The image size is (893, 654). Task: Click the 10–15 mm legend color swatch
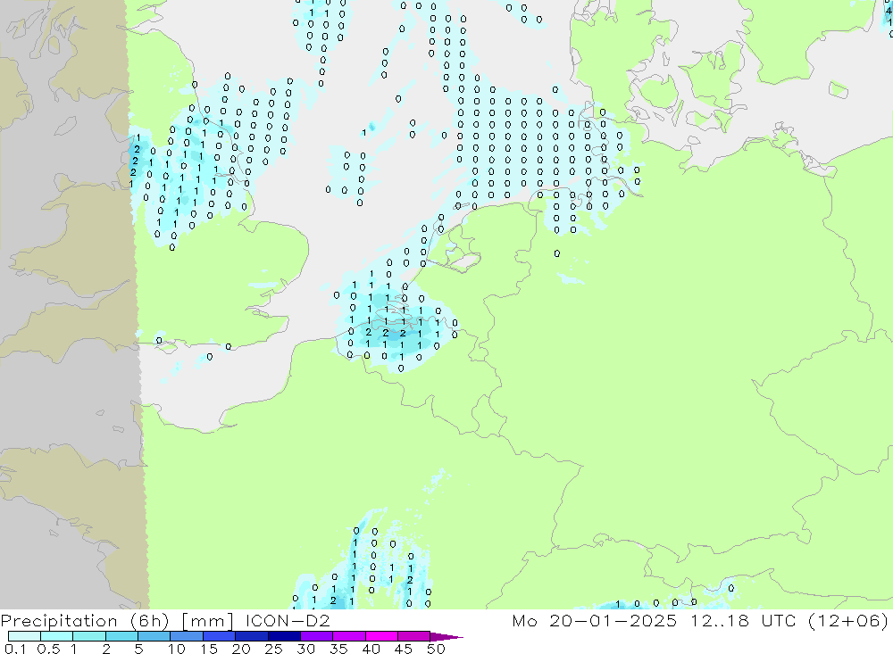(187, 636)
